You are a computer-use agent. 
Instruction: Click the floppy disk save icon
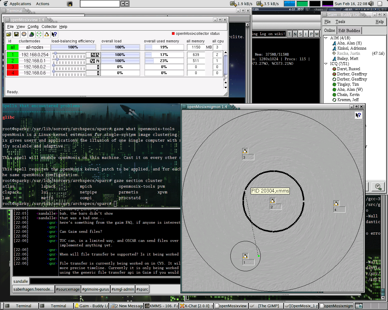(16, 35)
